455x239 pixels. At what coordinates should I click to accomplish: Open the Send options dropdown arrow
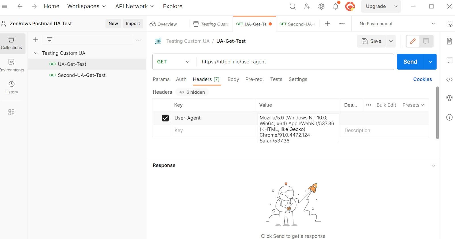pyautogui.click(x=431, y=62)
